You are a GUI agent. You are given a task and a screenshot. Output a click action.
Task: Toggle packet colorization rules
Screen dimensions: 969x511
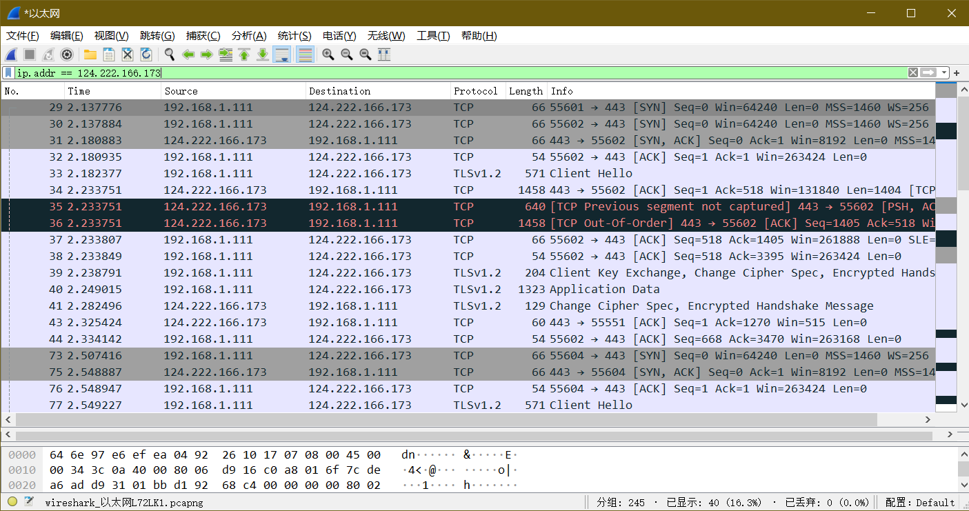click(x=305, y=54)
